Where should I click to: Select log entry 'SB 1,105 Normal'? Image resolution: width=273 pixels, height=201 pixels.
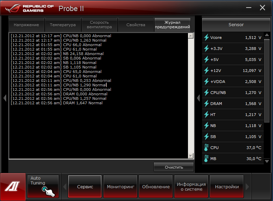pyautogui.click(x=53, y=67)
